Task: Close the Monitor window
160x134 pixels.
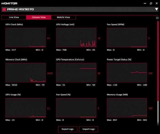Action: pos(157,3)
